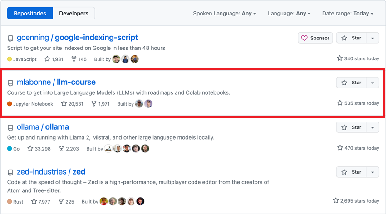Switch to the Developers tab
This screenshot has height=214, width=388.
[x=74, y=13]
